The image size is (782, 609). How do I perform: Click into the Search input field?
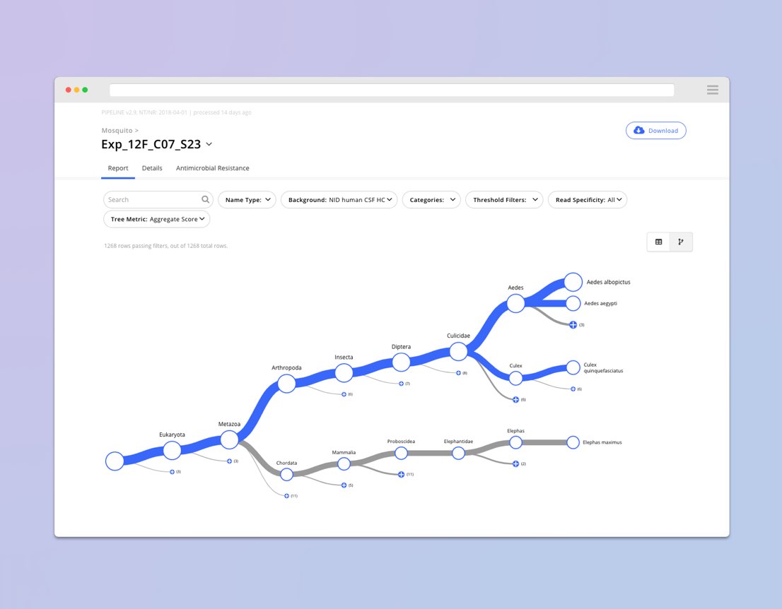(152, 200)
